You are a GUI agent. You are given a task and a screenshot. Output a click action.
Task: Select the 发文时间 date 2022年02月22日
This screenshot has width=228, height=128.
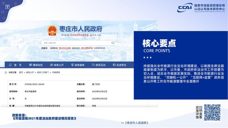pos(99,98)
